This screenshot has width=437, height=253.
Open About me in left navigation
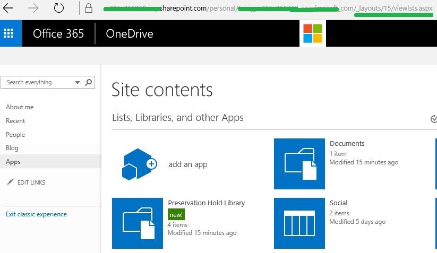20,107
